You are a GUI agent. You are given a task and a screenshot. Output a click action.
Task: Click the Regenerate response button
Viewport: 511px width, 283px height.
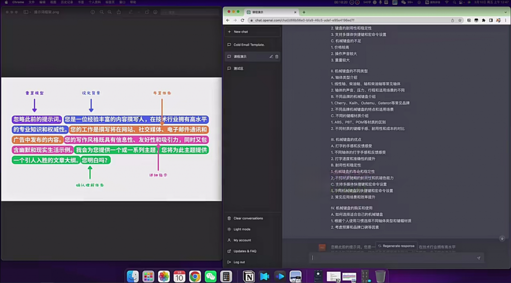(396, 246)
